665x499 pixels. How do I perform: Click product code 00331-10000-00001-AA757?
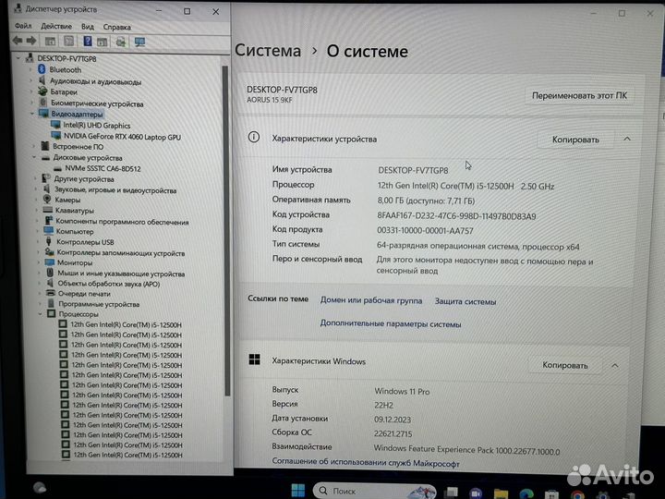(425, 230)
